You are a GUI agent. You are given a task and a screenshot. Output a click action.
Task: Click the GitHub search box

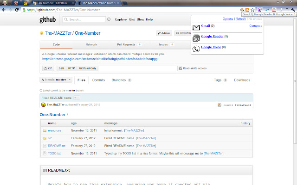pos(84,19)
